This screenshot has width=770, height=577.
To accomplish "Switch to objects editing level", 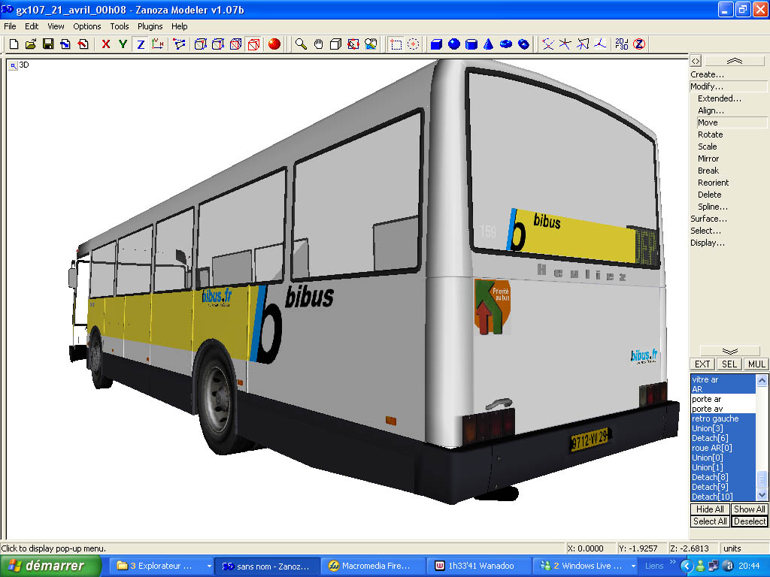I will [253, 44].
